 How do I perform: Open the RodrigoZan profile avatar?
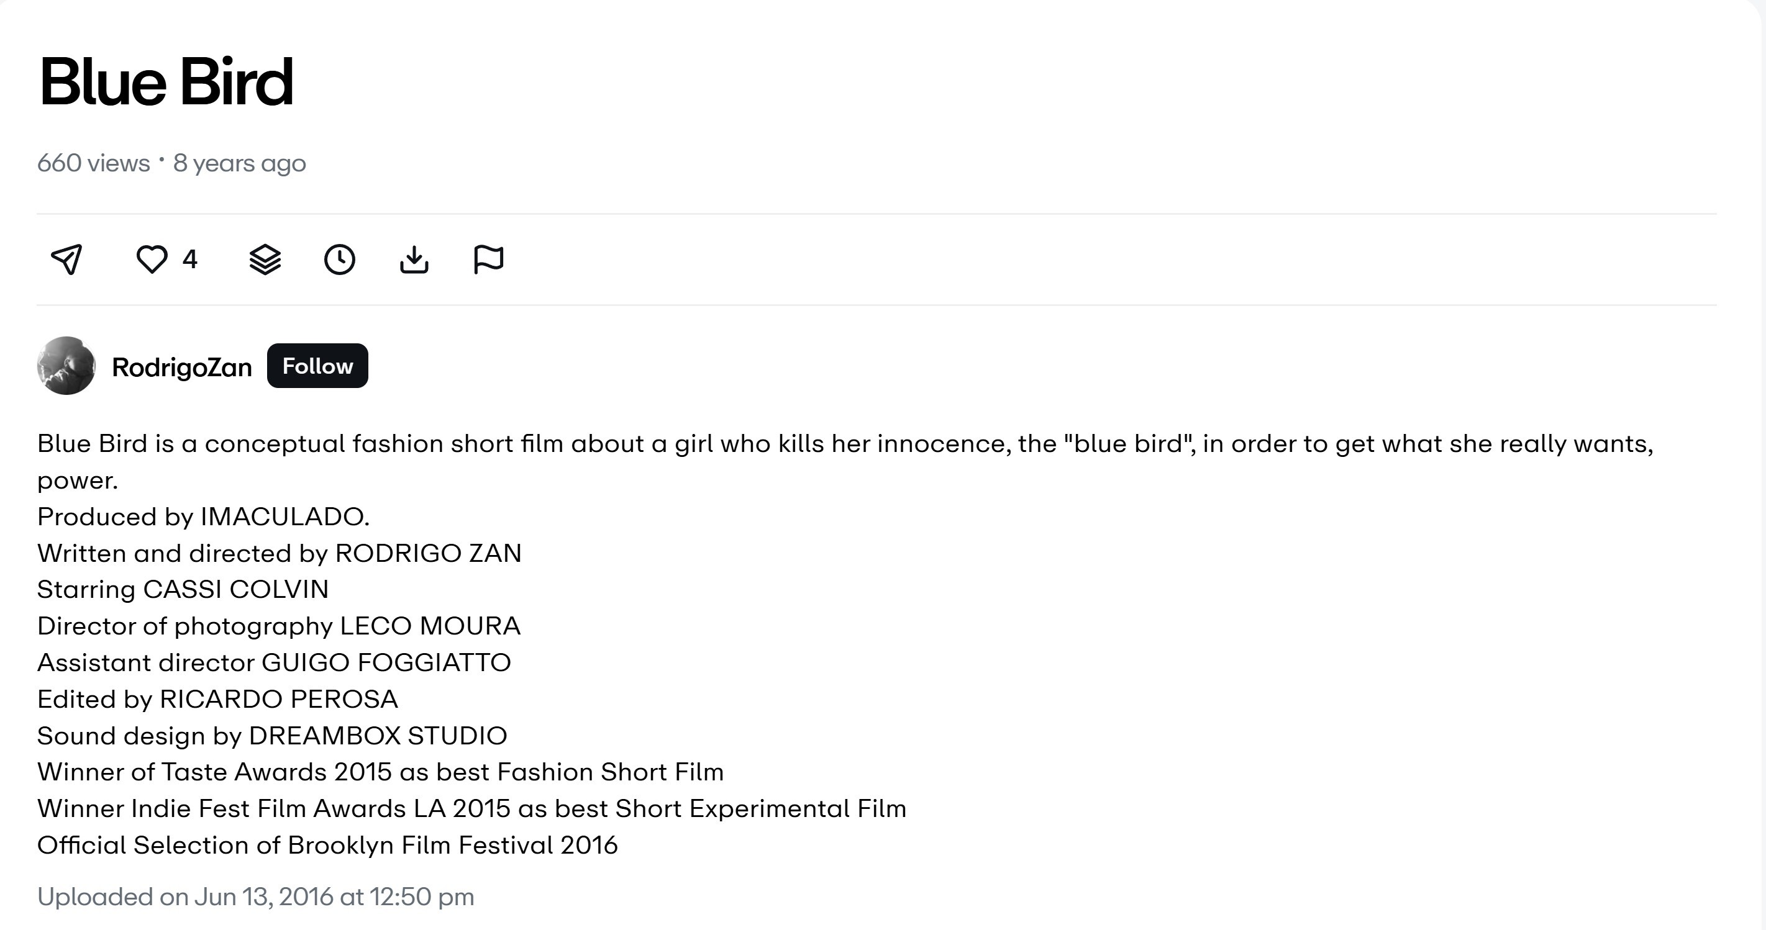[66, 365]
